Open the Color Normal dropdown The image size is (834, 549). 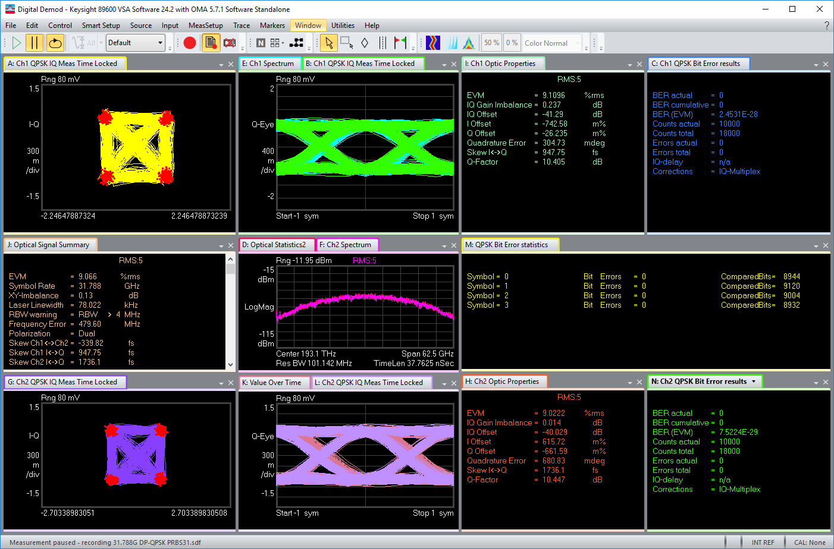551,43
